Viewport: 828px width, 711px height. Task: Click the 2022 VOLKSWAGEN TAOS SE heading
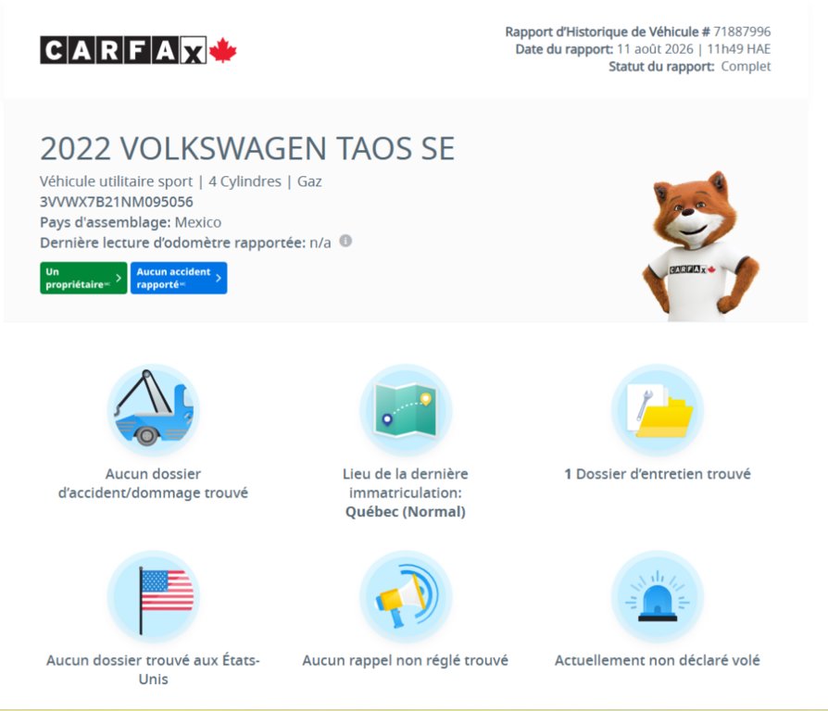coord(247,148)
